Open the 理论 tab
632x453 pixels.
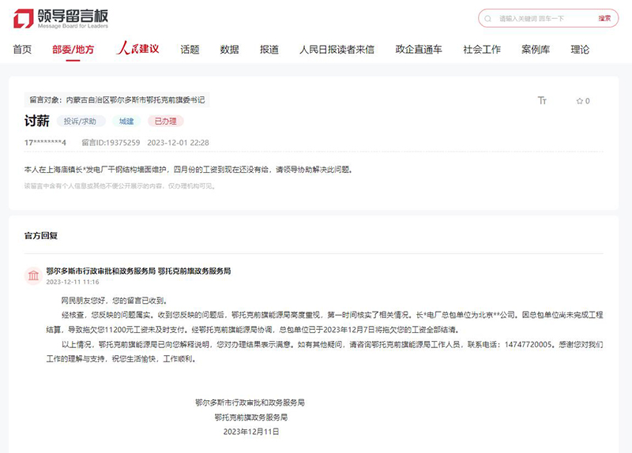pos(580,50)
